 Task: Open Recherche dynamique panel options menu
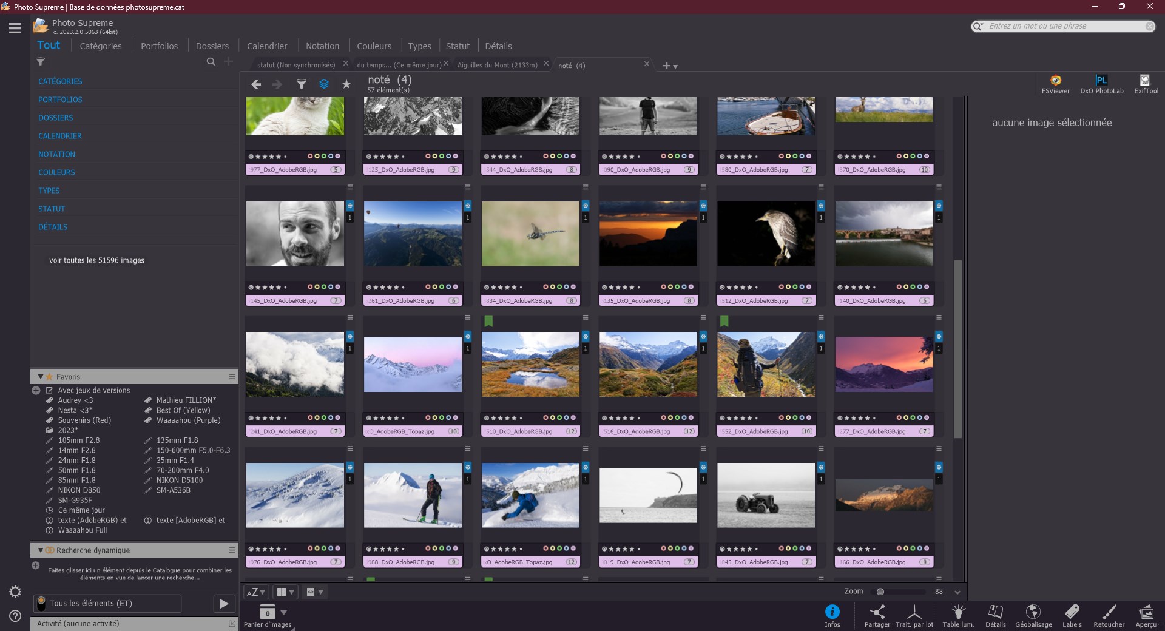click(232, 550)
